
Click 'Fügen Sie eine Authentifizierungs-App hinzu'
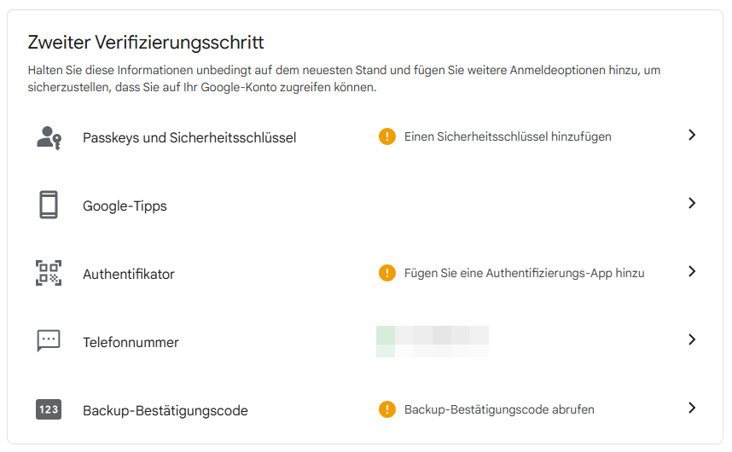524,273
